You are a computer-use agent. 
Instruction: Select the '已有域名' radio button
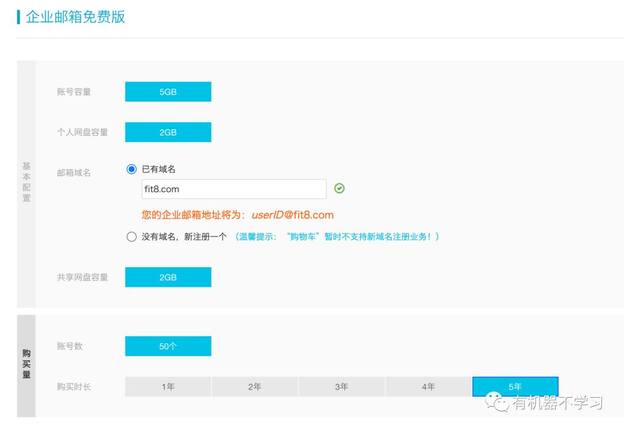click(132, 169)
